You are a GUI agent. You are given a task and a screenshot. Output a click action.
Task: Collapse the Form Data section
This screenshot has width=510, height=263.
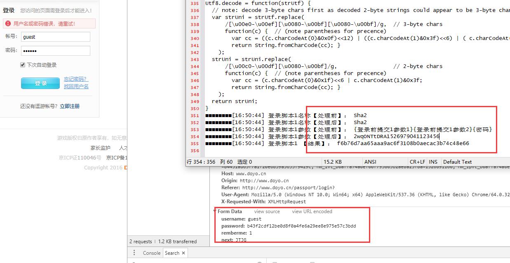coord(215,211)
